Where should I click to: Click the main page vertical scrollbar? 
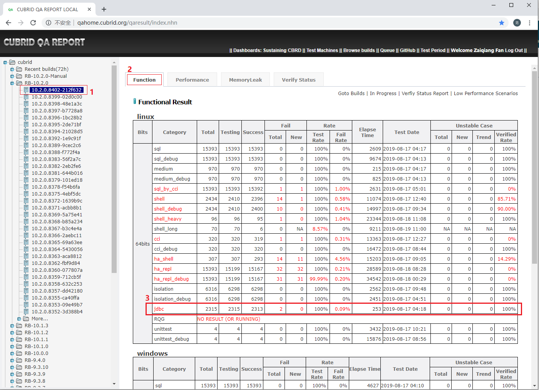click(x=534, y=167)
